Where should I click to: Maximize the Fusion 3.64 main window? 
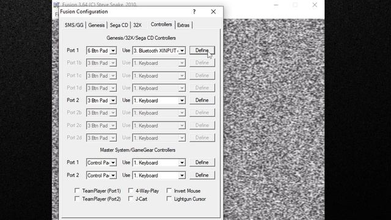295,5
